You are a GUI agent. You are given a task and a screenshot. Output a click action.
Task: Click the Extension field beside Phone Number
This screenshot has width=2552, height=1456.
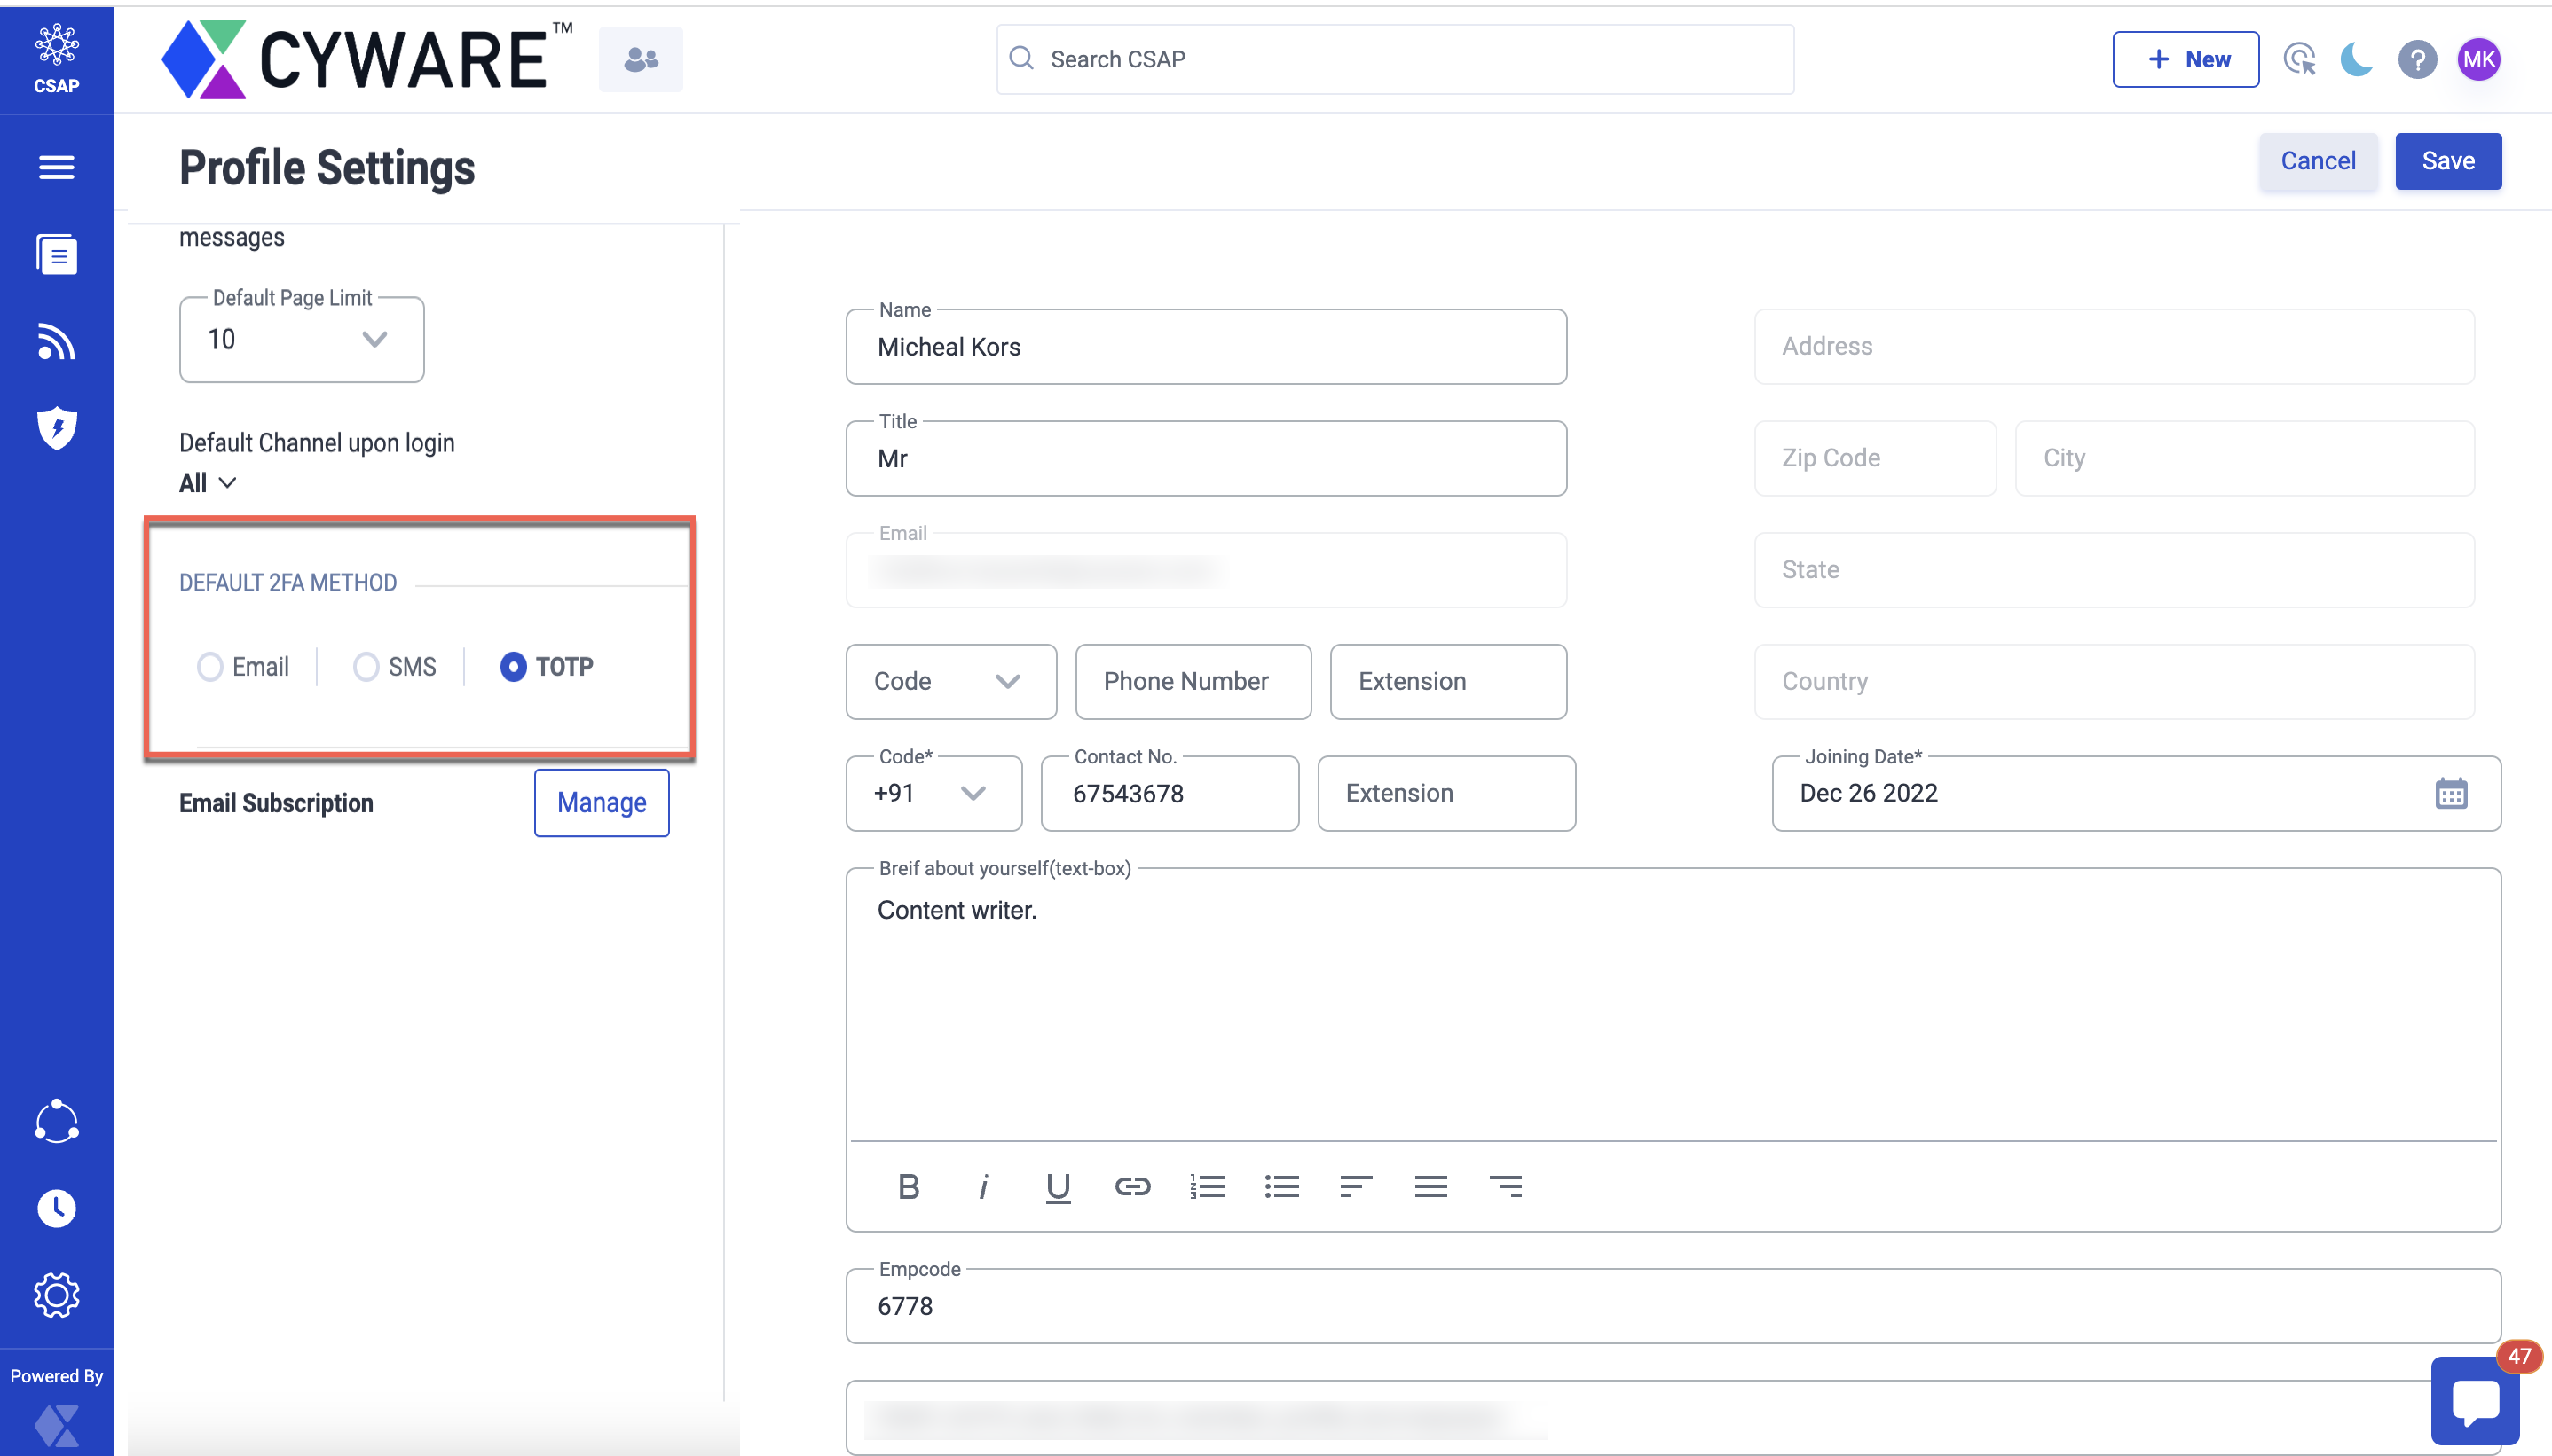point(1447,681)
